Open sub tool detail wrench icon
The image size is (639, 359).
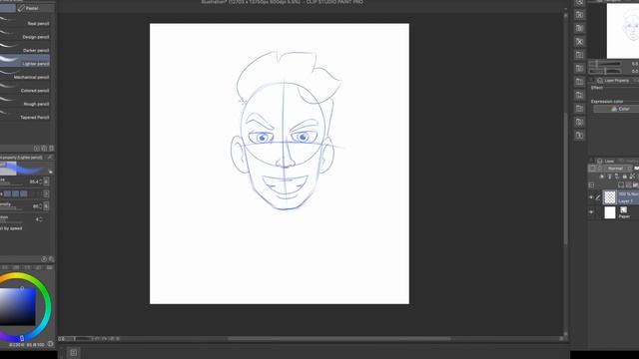[51, 259]
